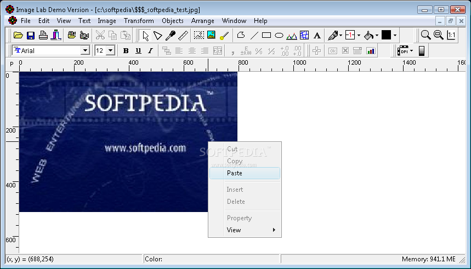Choose the ellipse shape tool
This screenshot has height=269, width=471.
tap(279, 36)
